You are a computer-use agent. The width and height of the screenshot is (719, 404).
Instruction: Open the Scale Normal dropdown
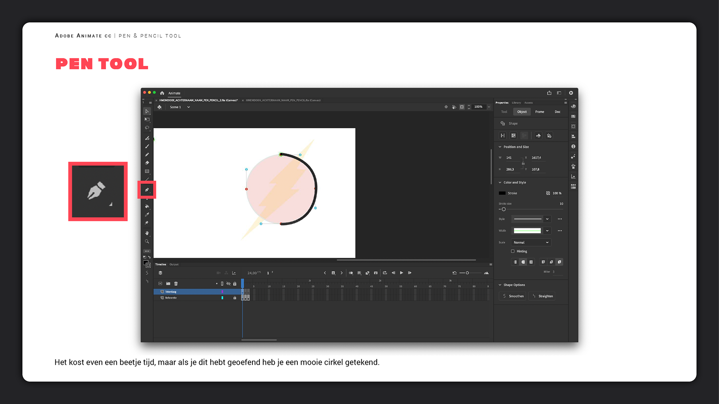click(531, 242)
